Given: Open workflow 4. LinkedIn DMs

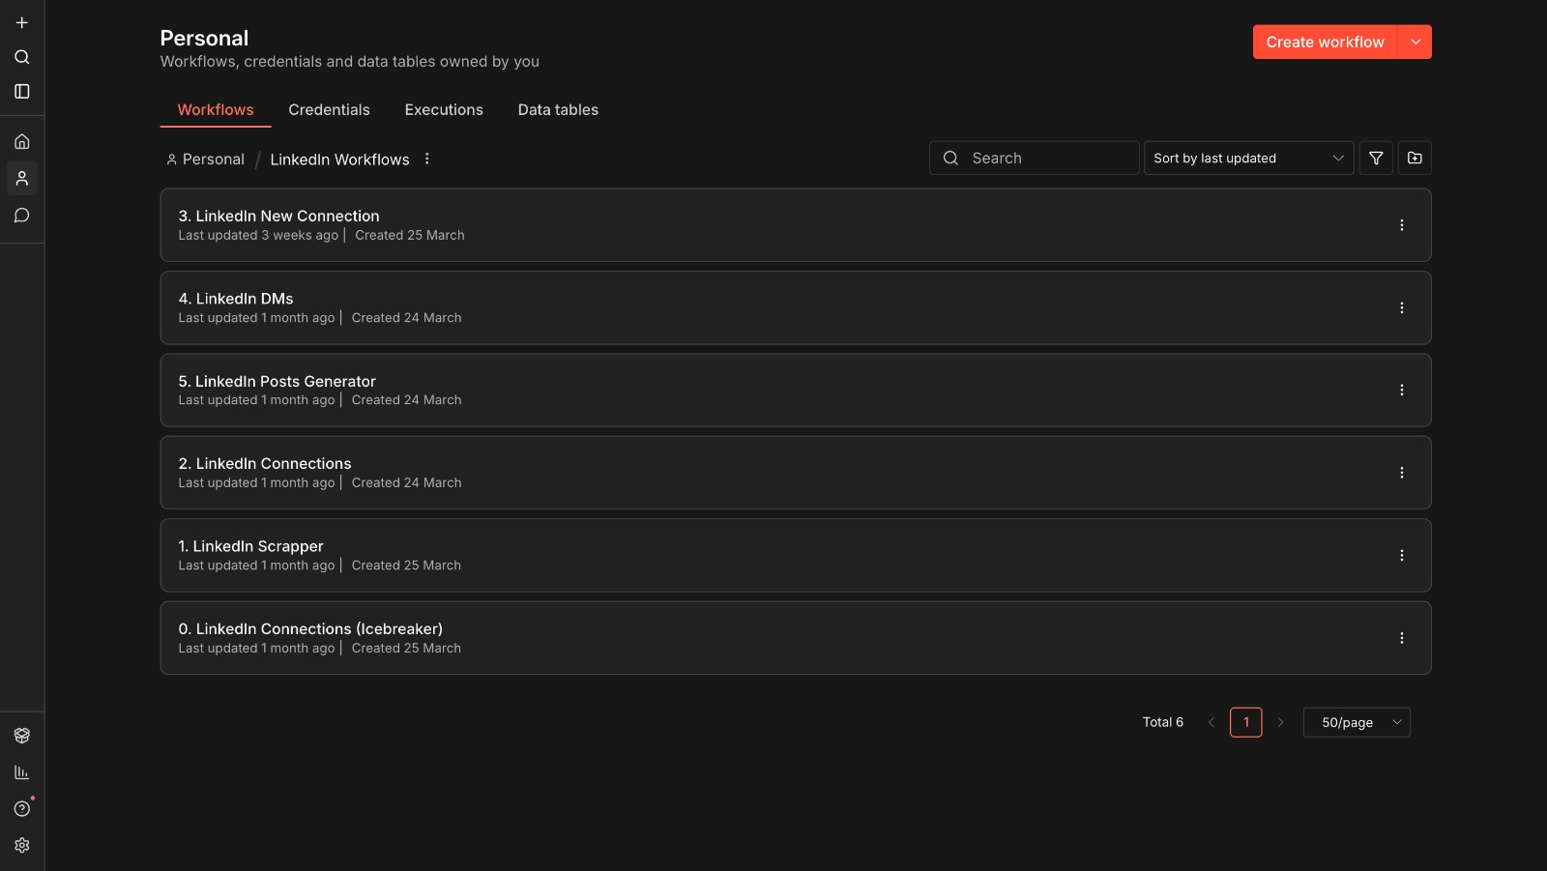Looking at the screenshot, I should click(795, 308).
